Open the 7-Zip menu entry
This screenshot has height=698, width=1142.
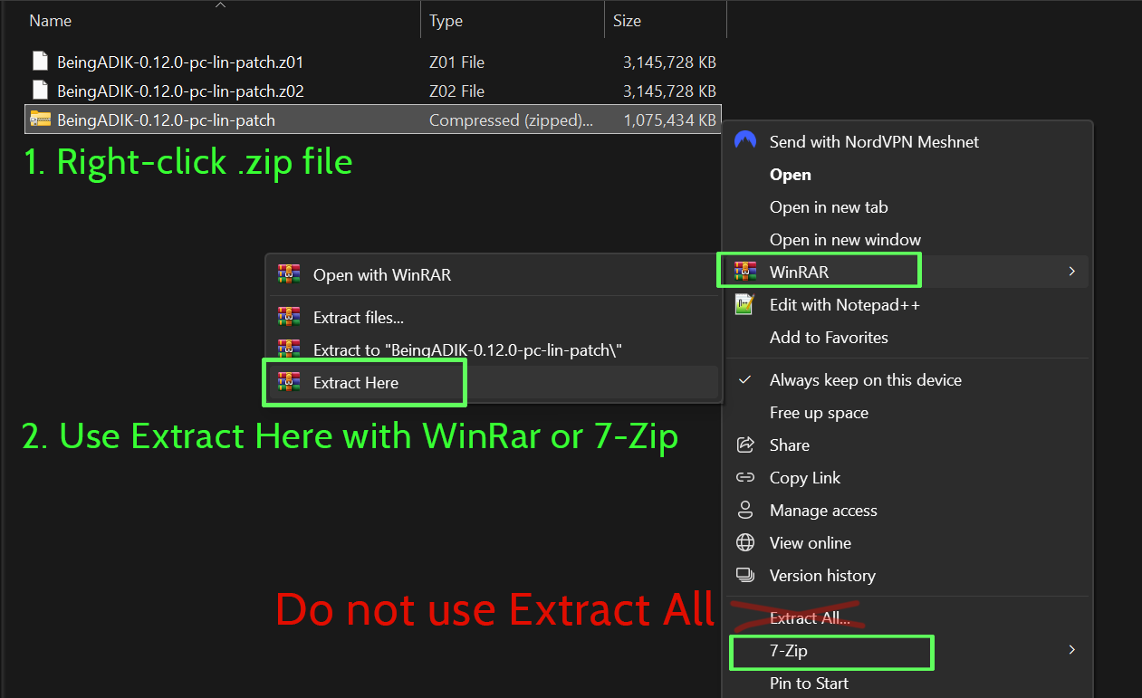coord(788,650)
